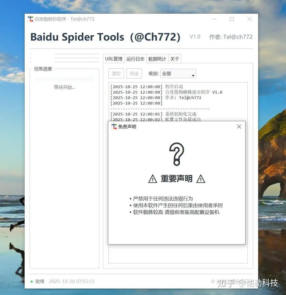This screenshot has width=286, height=295.
Task: Click the green 就绪 status dot
Action: coord(31,282)
